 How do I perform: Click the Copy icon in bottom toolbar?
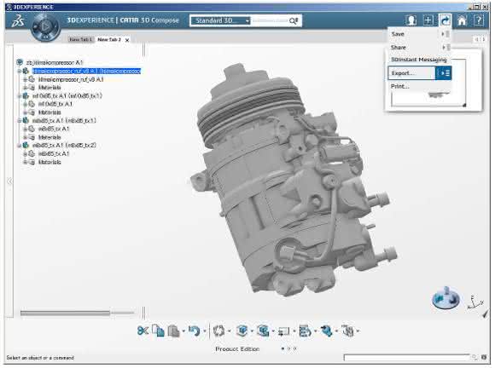point(158,331)
